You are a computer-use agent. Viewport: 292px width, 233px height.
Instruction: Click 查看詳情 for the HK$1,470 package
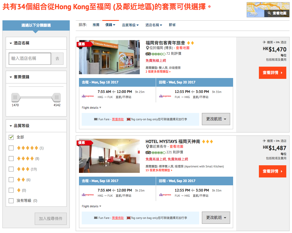click(272, 73)
